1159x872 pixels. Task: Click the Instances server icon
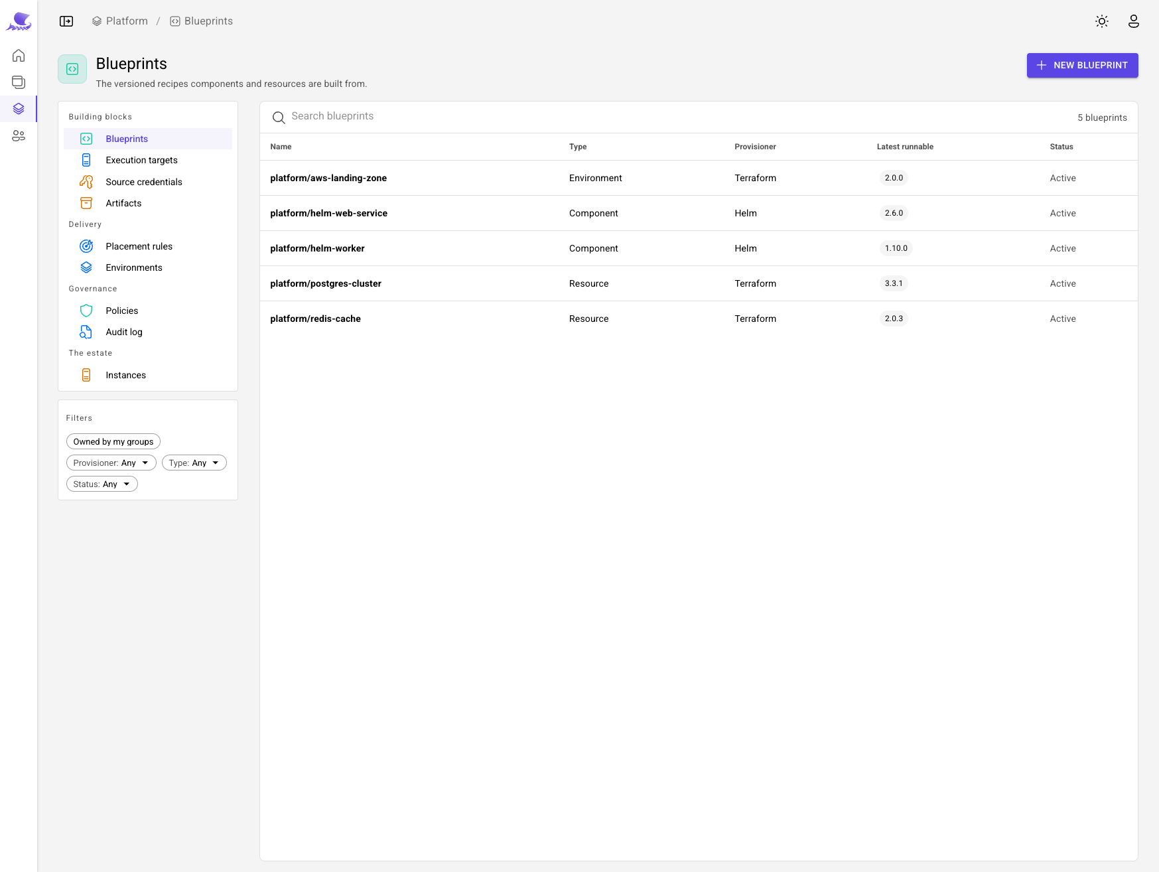86,375
